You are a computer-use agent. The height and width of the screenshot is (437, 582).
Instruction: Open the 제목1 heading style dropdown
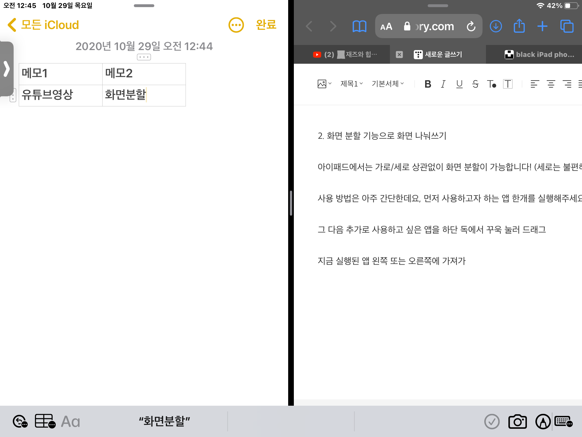[352, 84]
